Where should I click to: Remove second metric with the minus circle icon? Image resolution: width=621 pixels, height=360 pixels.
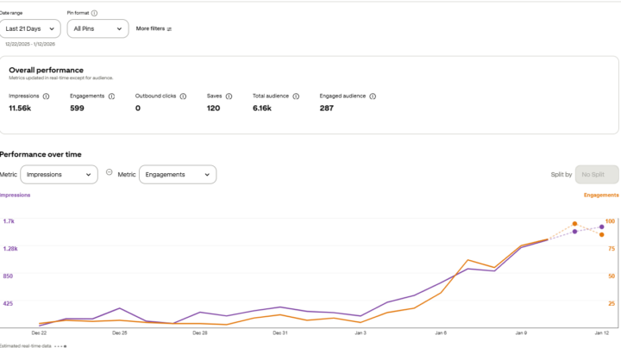pyautogui.click(x=109, y=172)
